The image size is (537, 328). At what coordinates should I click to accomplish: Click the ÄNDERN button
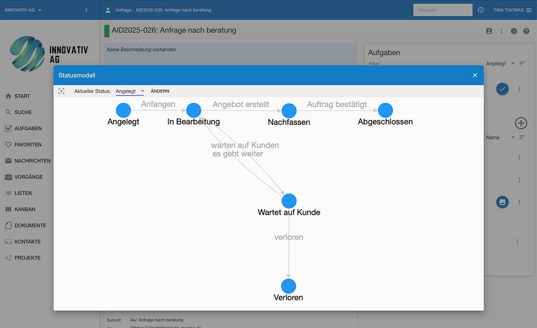pos(160,91)
